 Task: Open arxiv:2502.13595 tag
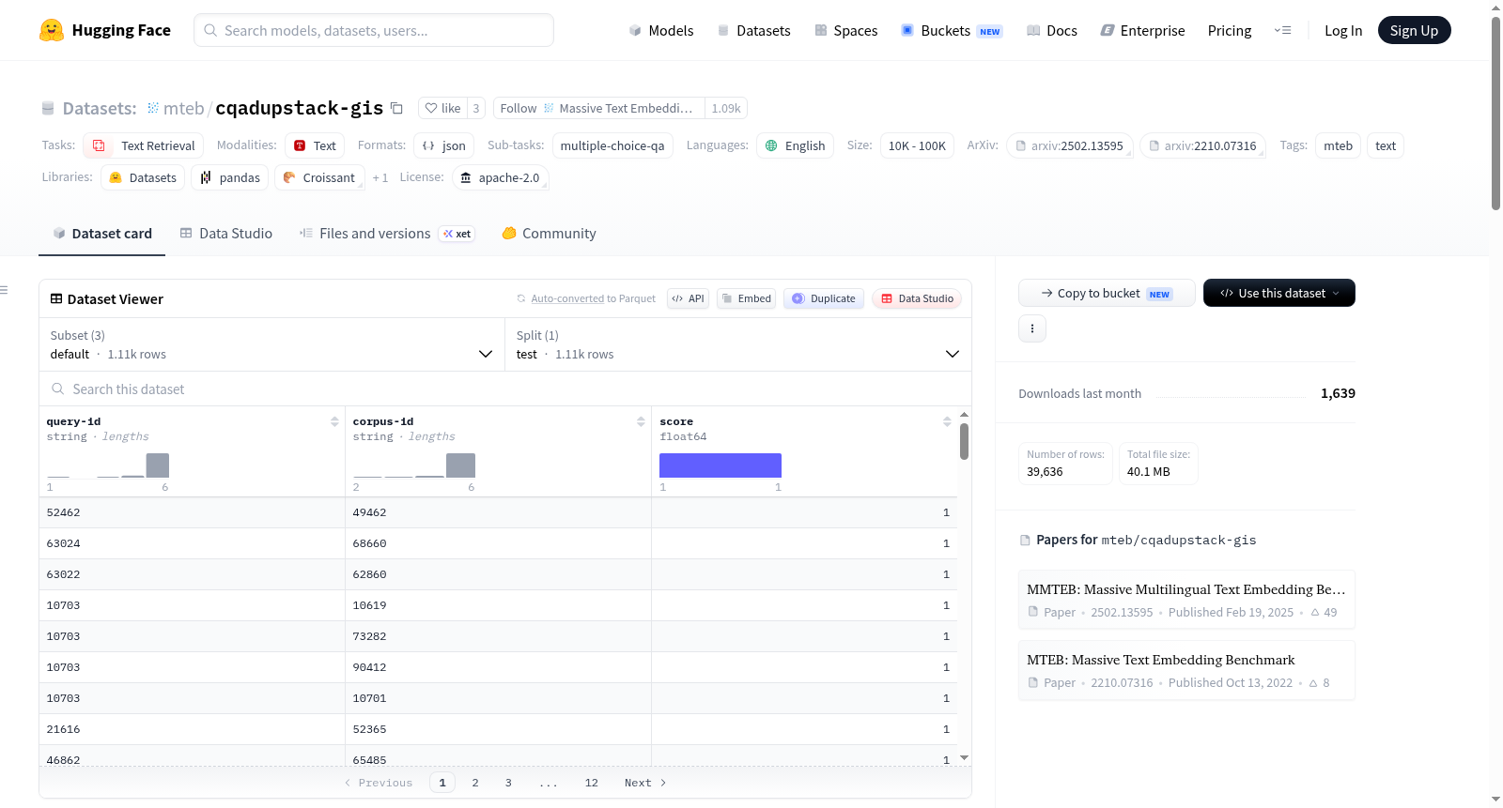tap(1070, 145)
